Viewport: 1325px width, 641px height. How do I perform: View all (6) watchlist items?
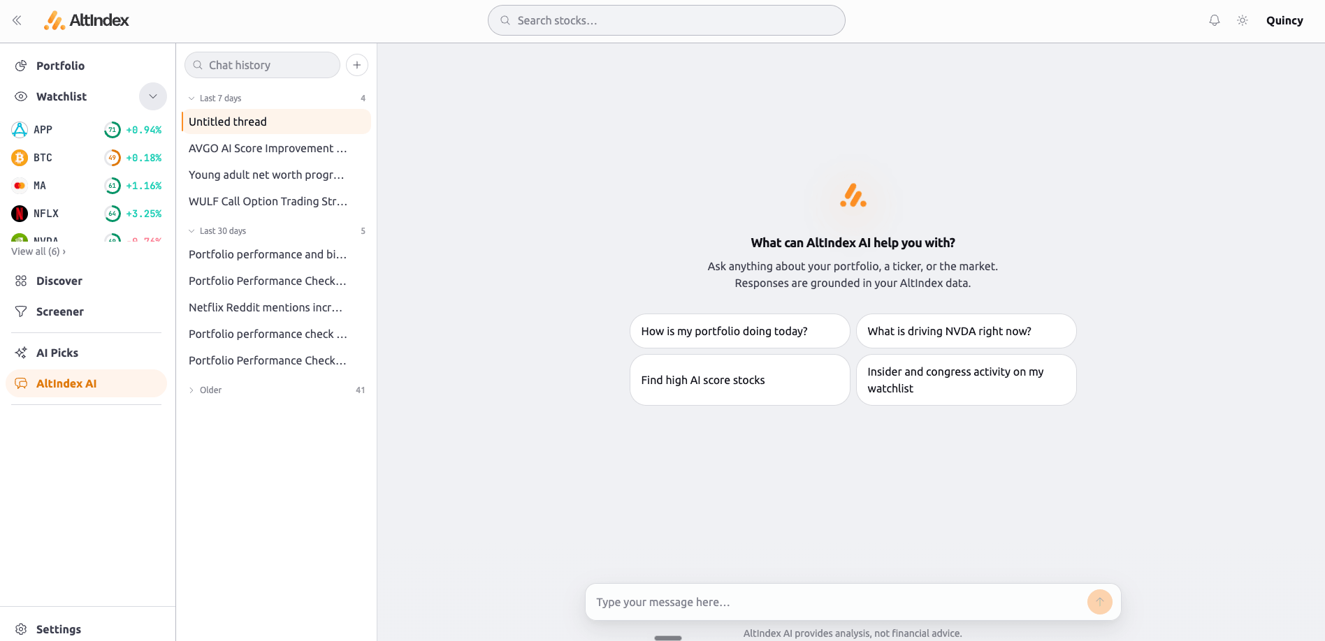[x=38, y=251]
